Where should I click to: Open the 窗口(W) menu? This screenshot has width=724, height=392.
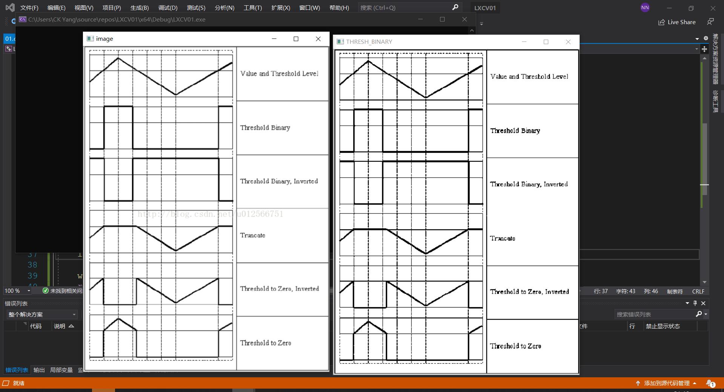tap(310, 8)
